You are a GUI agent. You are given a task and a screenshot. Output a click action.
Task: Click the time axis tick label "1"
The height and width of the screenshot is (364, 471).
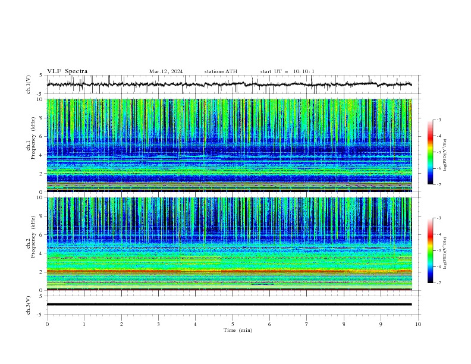[x=84, y=324]
